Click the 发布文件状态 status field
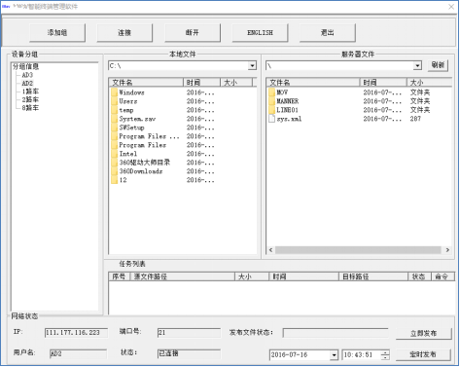Viewport: 460px width, 367px height. click(336, 333)
